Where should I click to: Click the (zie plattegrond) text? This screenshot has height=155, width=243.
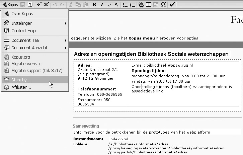(x=93, y=74)
